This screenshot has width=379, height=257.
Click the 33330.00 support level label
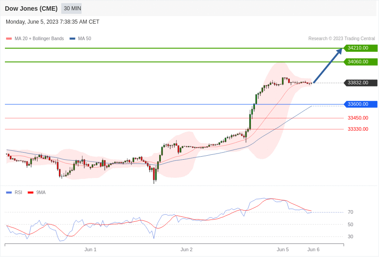(x=358, y=129)
